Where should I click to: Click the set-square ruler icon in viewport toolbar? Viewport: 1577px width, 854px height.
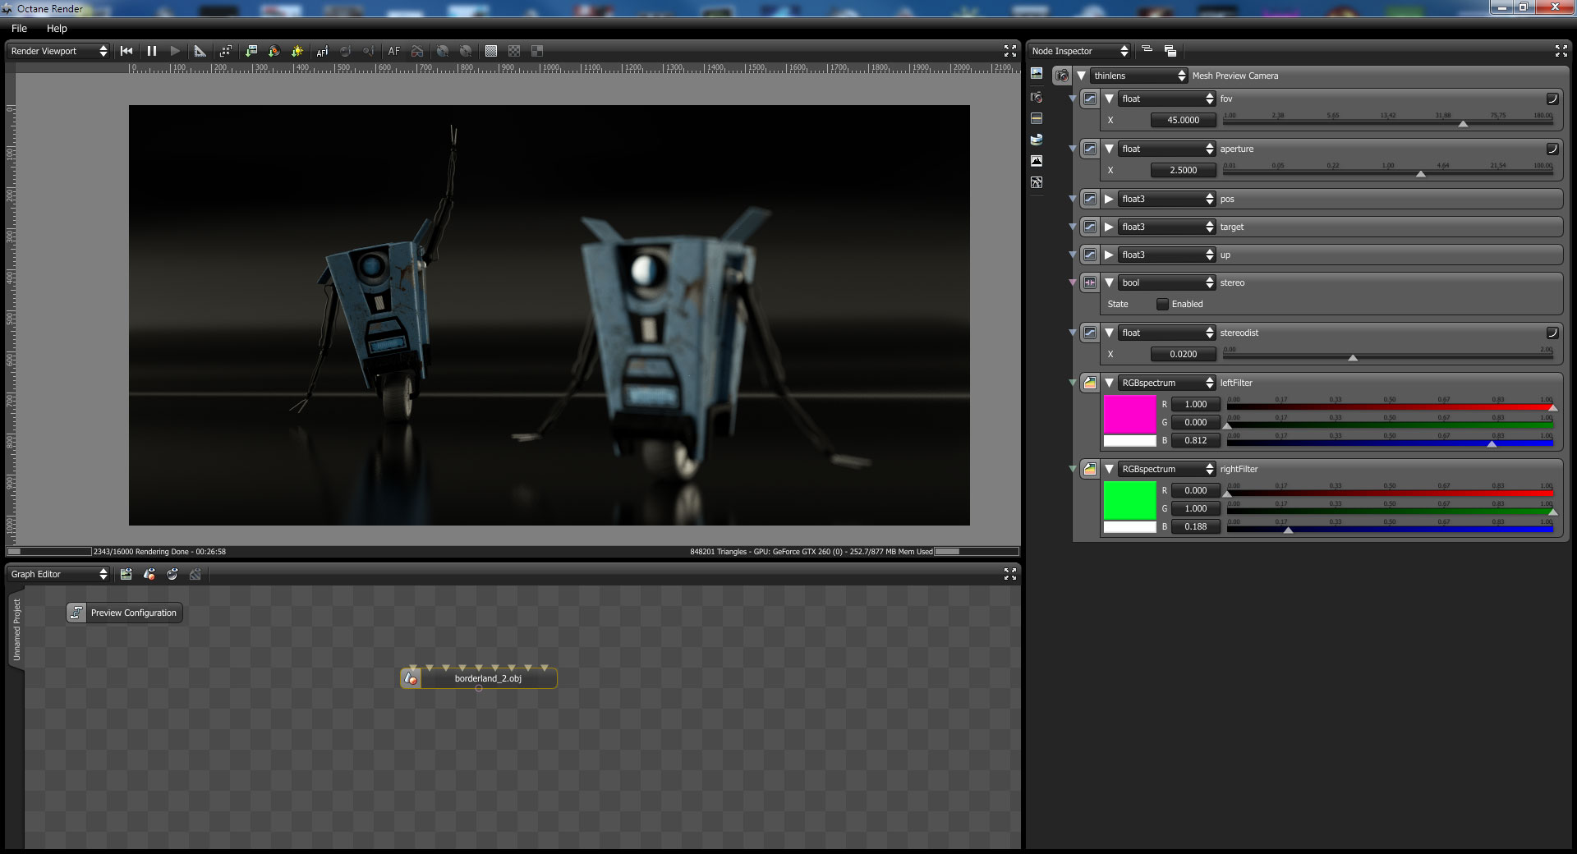point(200,51)
